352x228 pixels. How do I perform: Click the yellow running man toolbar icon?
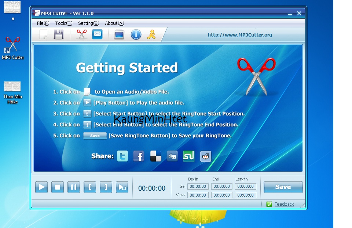coord(151,35)
